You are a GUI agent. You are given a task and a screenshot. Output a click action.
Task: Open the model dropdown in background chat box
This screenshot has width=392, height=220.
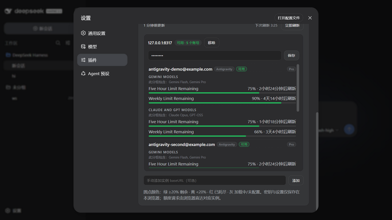(x=328, y=130)
